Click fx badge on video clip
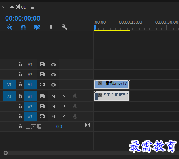This screenshot has width=179, height=159. 100,83
